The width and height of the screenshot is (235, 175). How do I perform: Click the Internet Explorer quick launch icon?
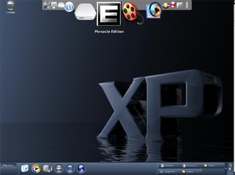(x=70, y=169)
